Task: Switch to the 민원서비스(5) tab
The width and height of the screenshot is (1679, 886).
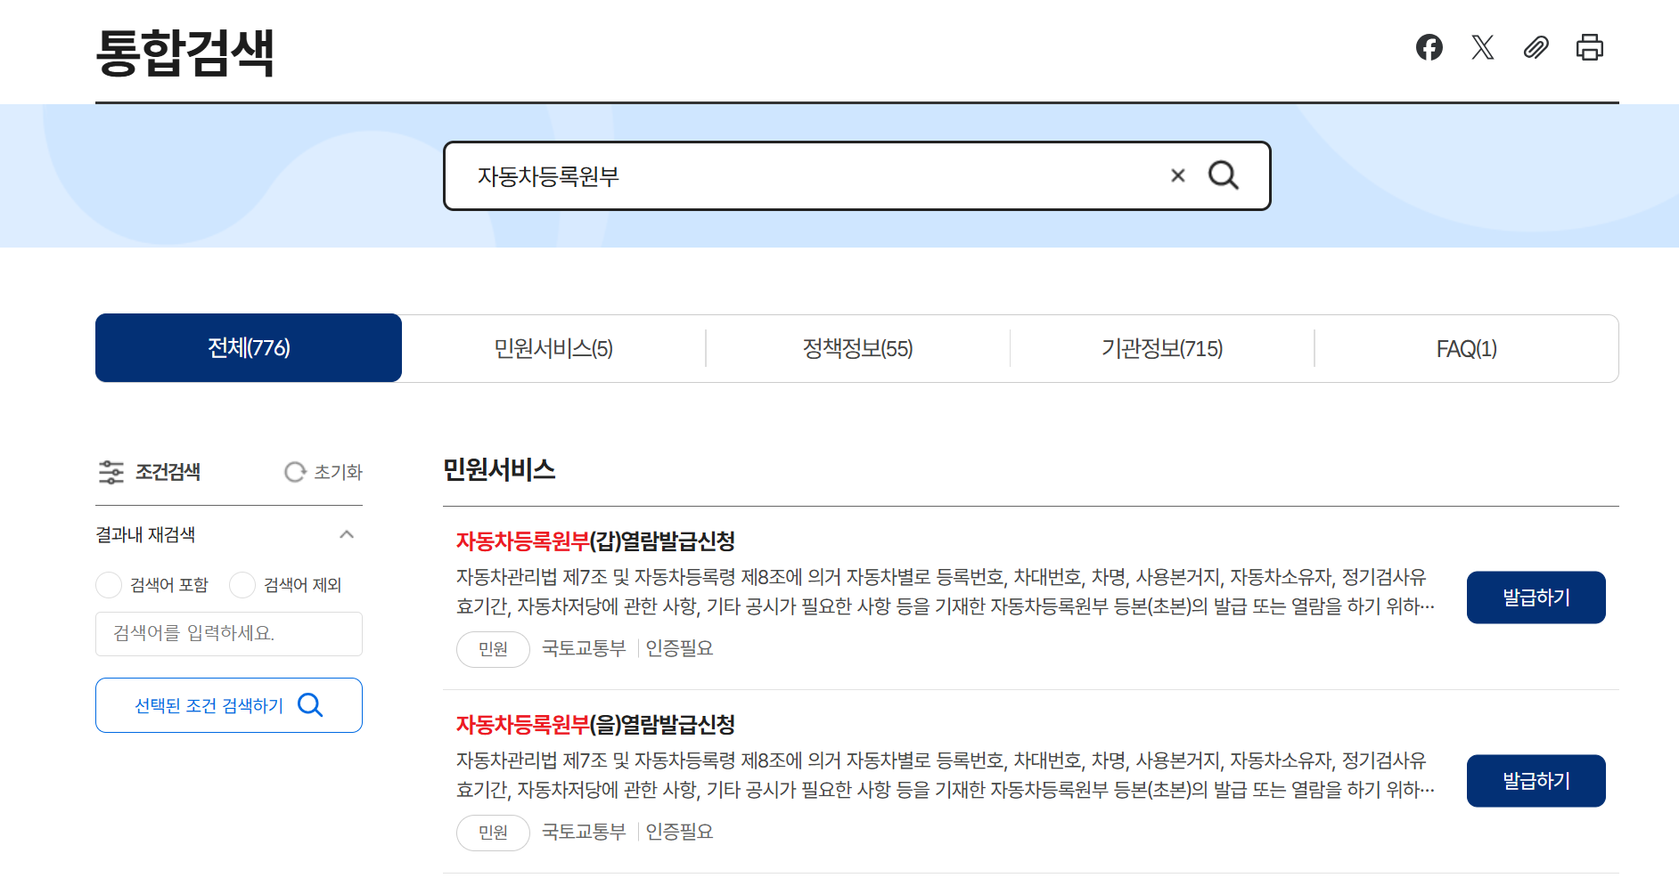Action: tap(553, 348)
